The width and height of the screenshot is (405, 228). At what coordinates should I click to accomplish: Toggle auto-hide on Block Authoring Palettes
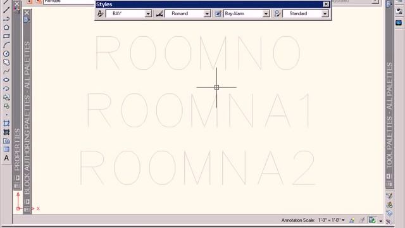(x=27, y=201)
